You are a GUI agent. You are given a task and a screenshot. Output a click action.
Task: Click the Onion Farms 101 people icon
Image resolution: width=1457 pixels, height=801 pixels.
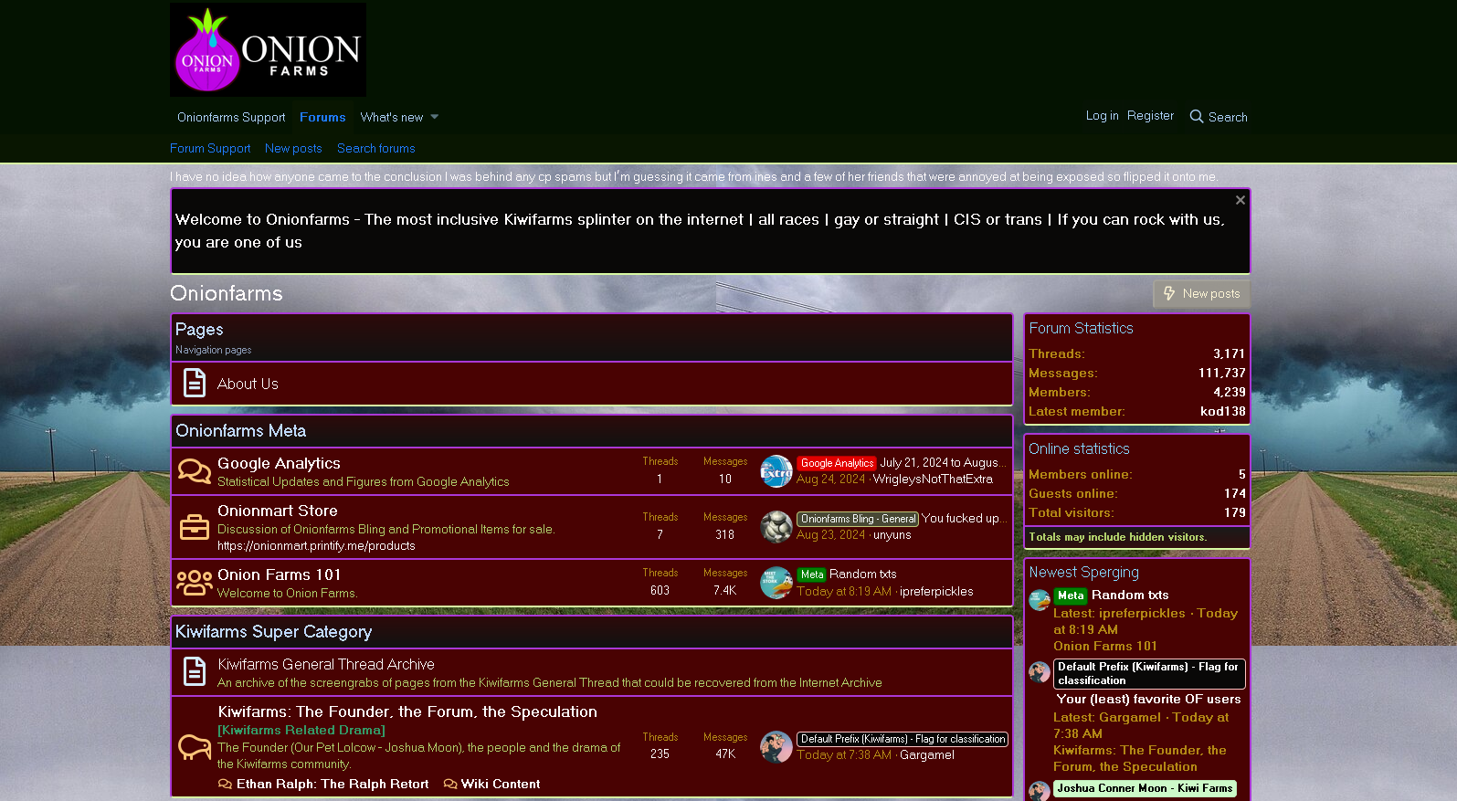pos(194,583)
